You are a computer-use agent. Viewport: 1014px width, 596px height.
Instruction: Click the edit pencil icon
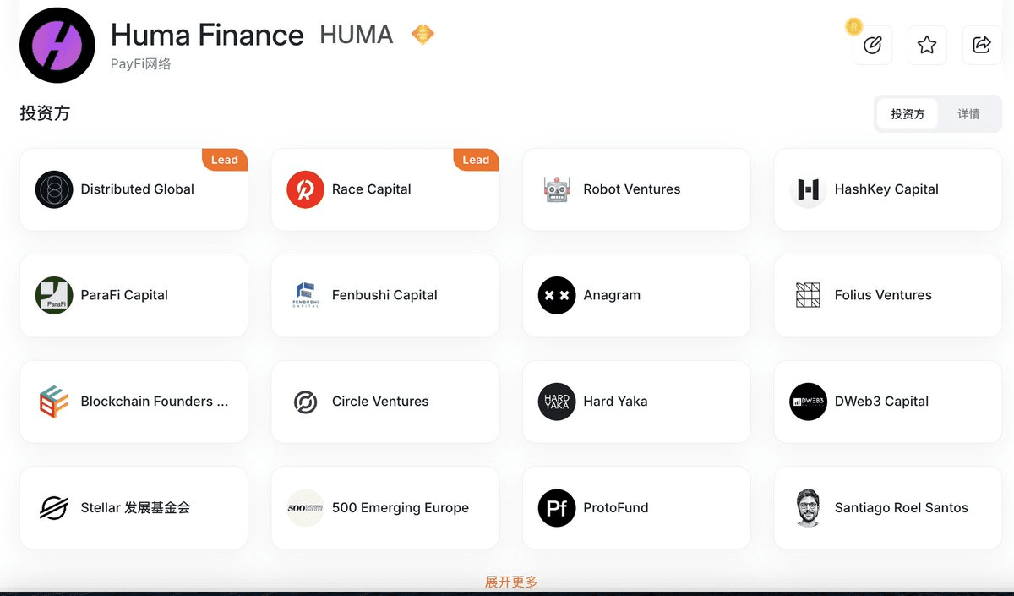[872, 45]
